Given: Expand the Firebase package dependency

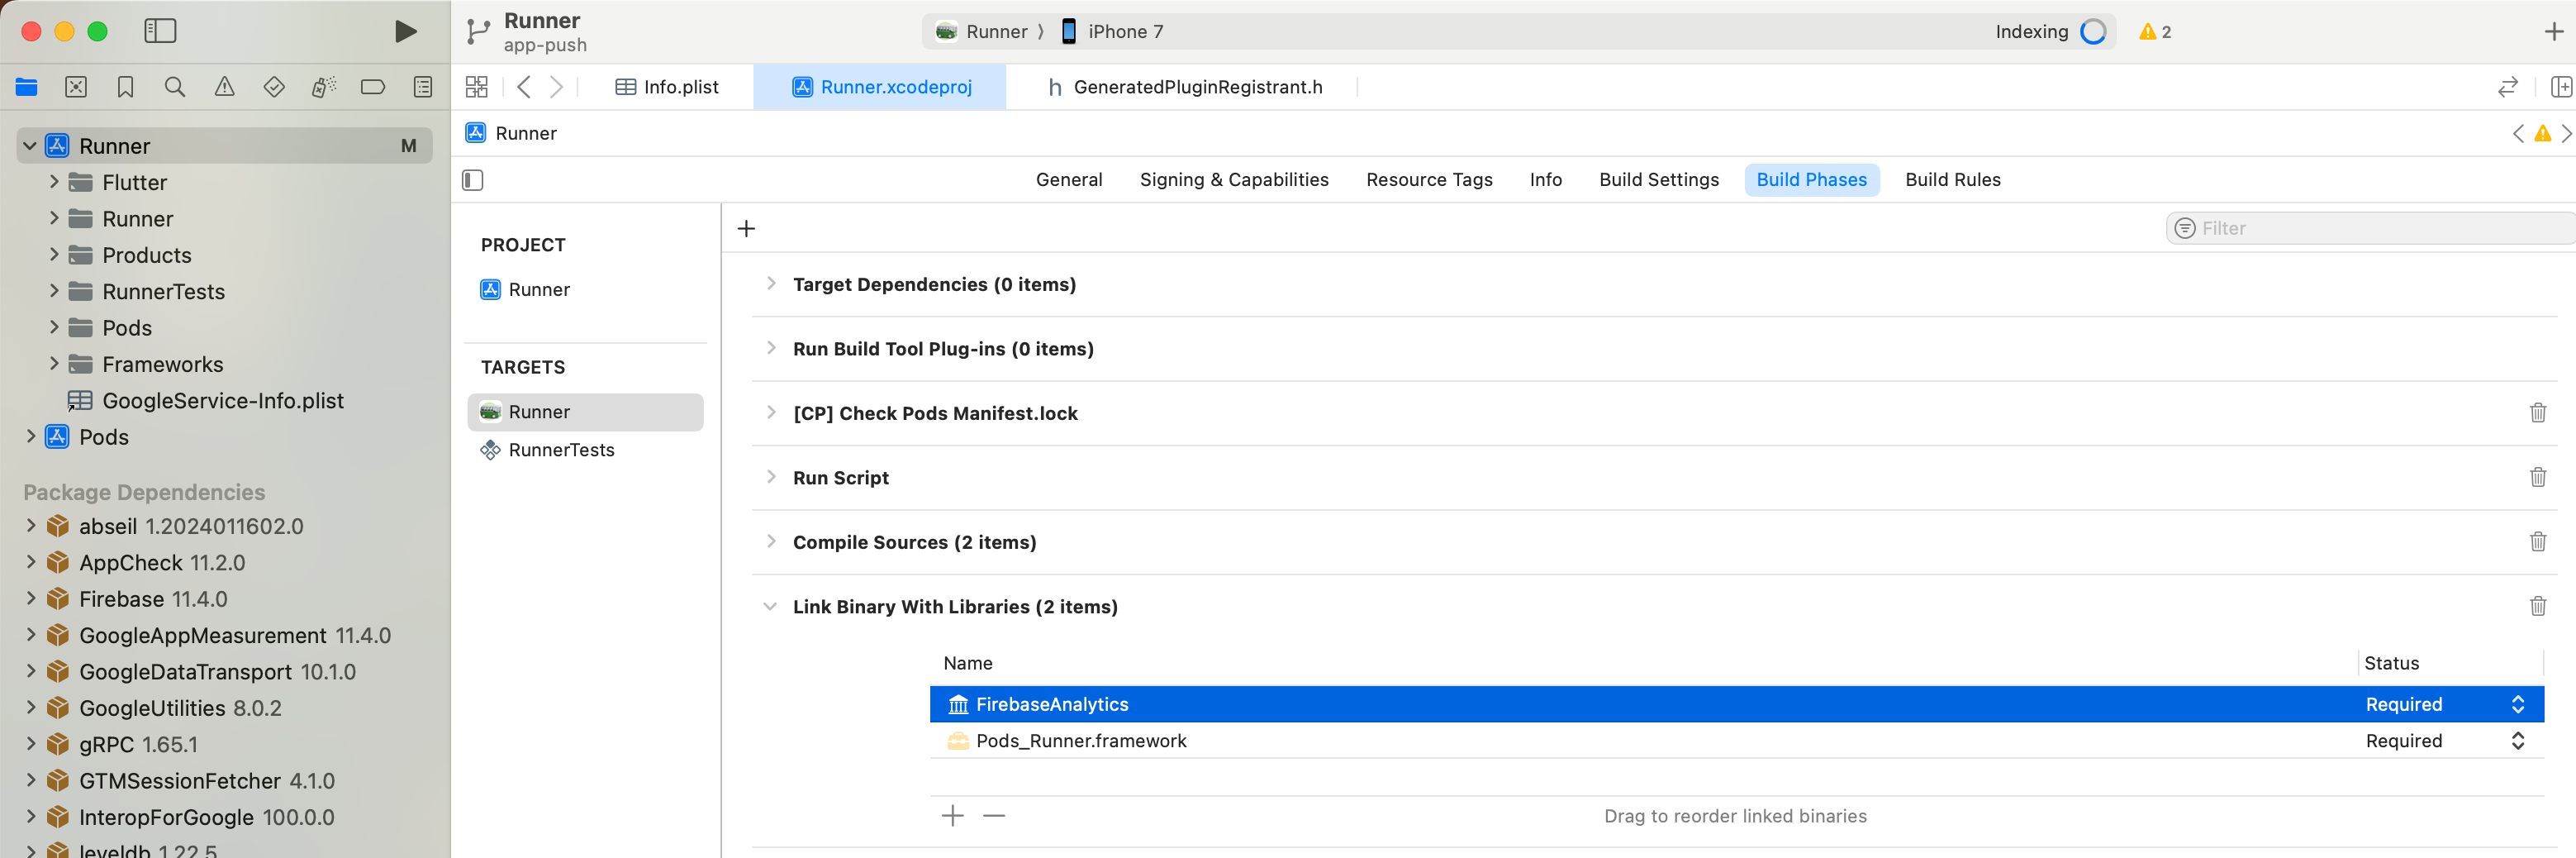Looking at the screenshot, I should tap(31, 598).
